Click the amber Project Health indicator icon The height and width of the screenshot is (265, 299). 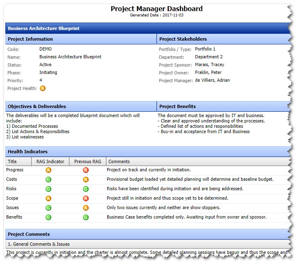click(x=43, y=88)
